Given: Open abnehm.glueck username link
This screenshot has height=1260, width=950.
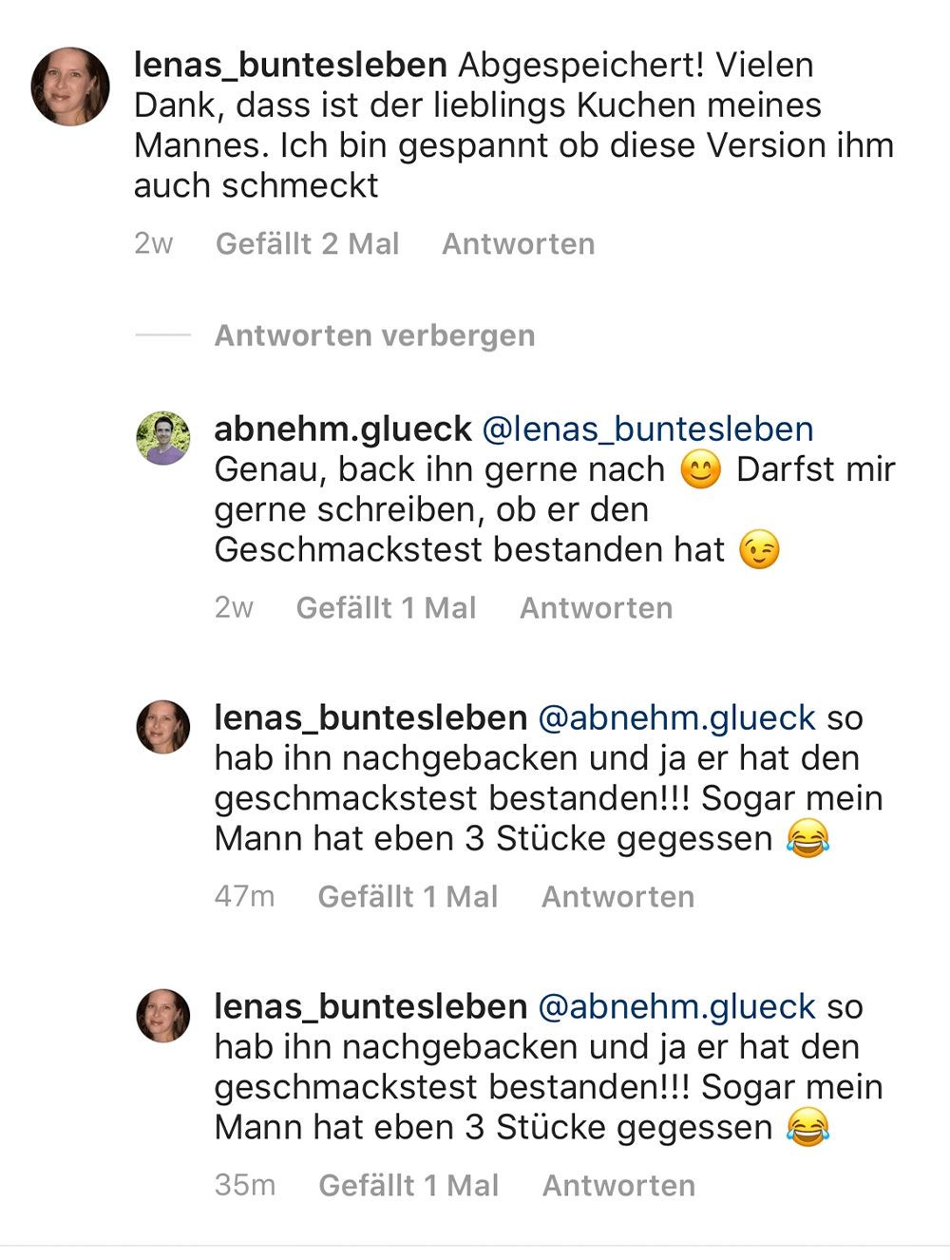Looking at the screenshot, I should click(343, 430).
